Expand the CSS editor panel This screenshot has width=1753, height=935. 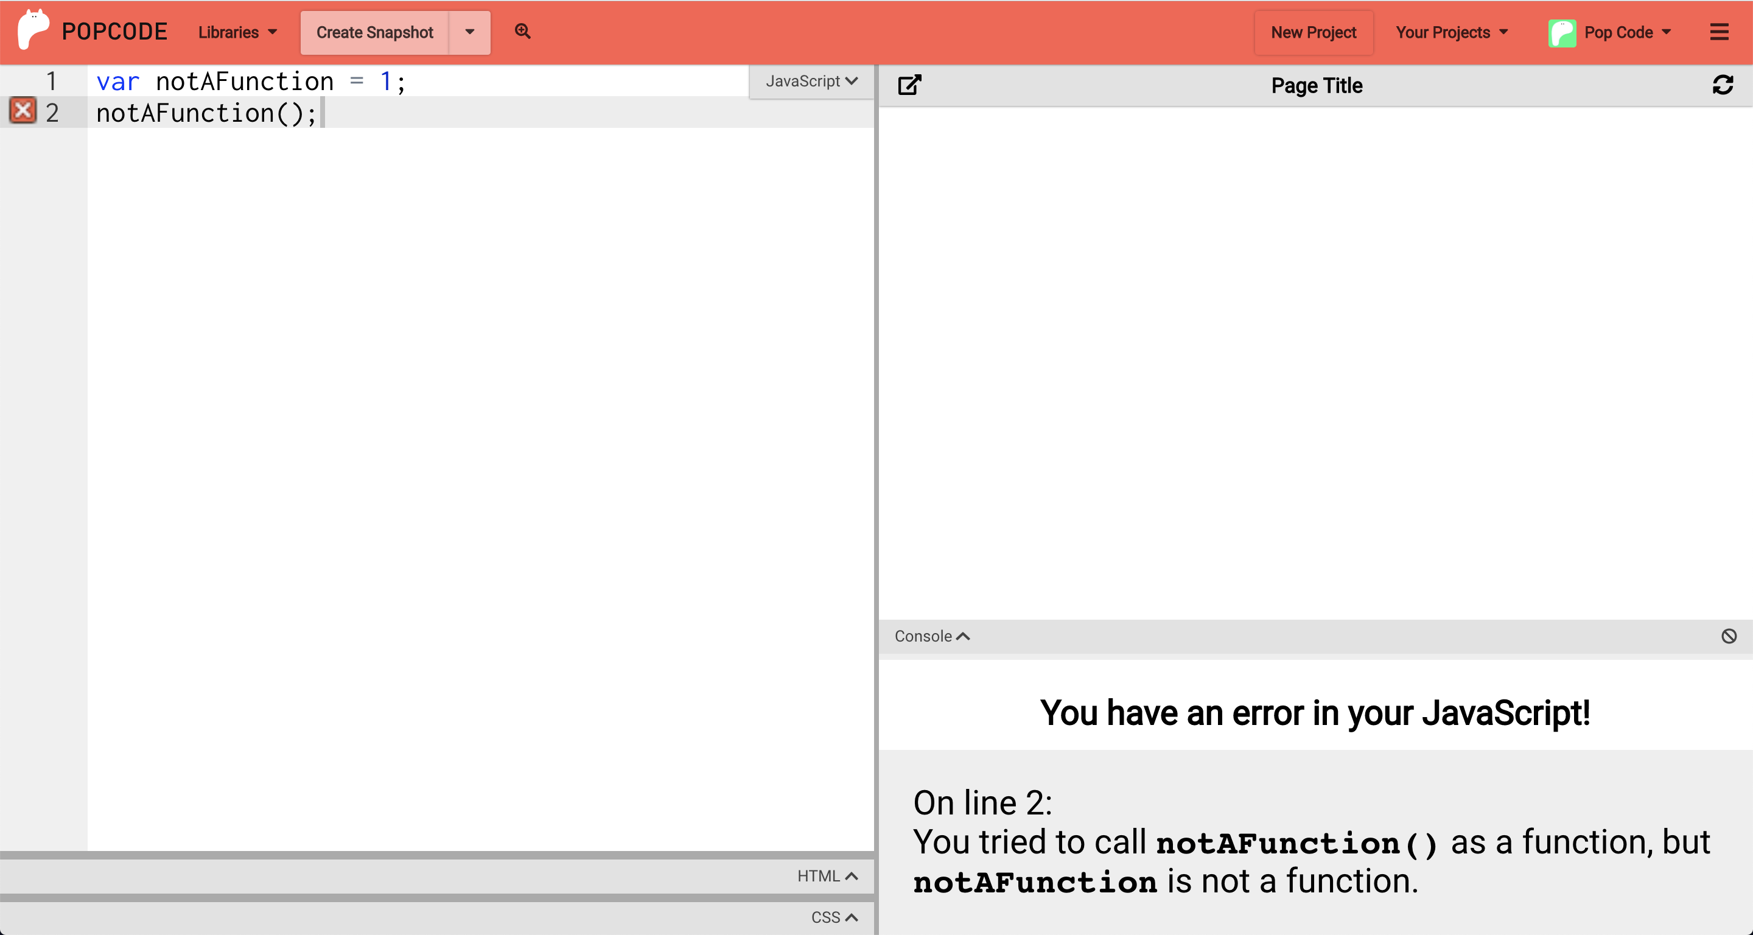pyautogui.click(x=834, y=917)
